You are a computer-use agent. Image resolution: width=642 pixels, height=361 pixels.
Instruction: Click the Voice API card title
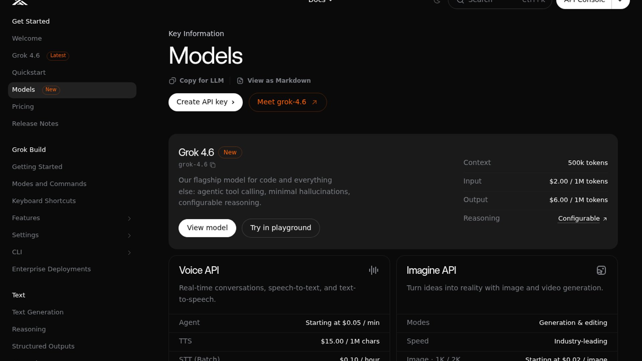point(199,270)
